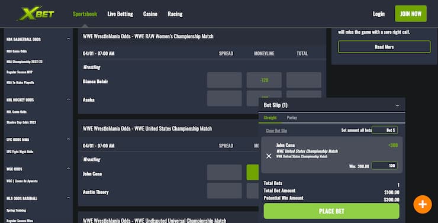The height and width of the screenshot is (223, 438).
Task: Collapse MLB Odds Baseball section
Action: 69,198
